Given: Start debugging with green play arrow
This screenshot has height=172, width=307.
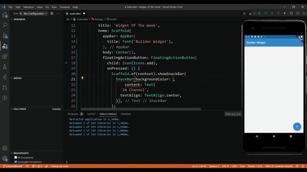Looking at the screenshot, I should [21, 13].
